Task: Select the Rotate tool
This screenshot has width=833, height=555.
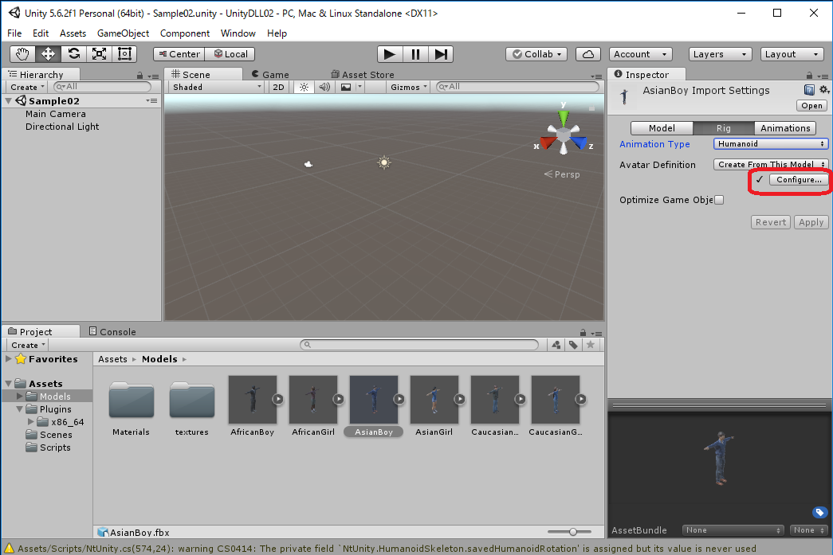Action: (x=73, y=54)
